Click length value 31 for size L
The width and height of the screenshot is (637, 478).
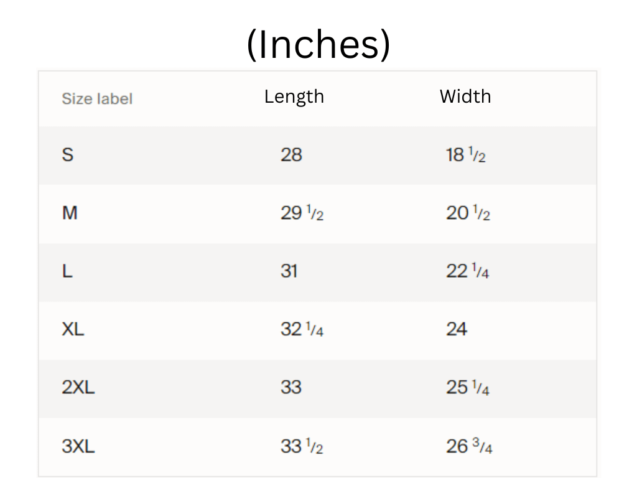click(x=289, y=271)
